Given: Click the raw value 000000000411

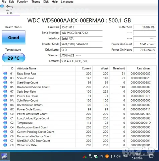Looking at the screenshot, I should click(141, 109).
